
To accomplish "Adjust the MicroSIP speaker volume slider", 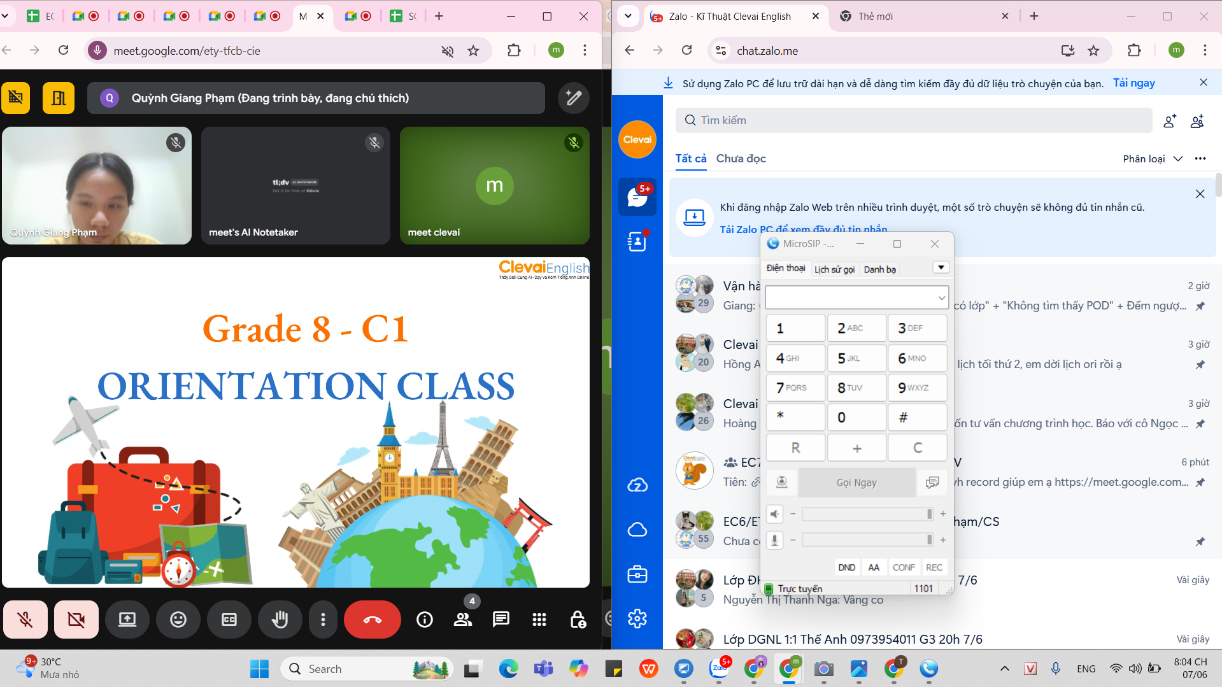I will pos(867,514).
